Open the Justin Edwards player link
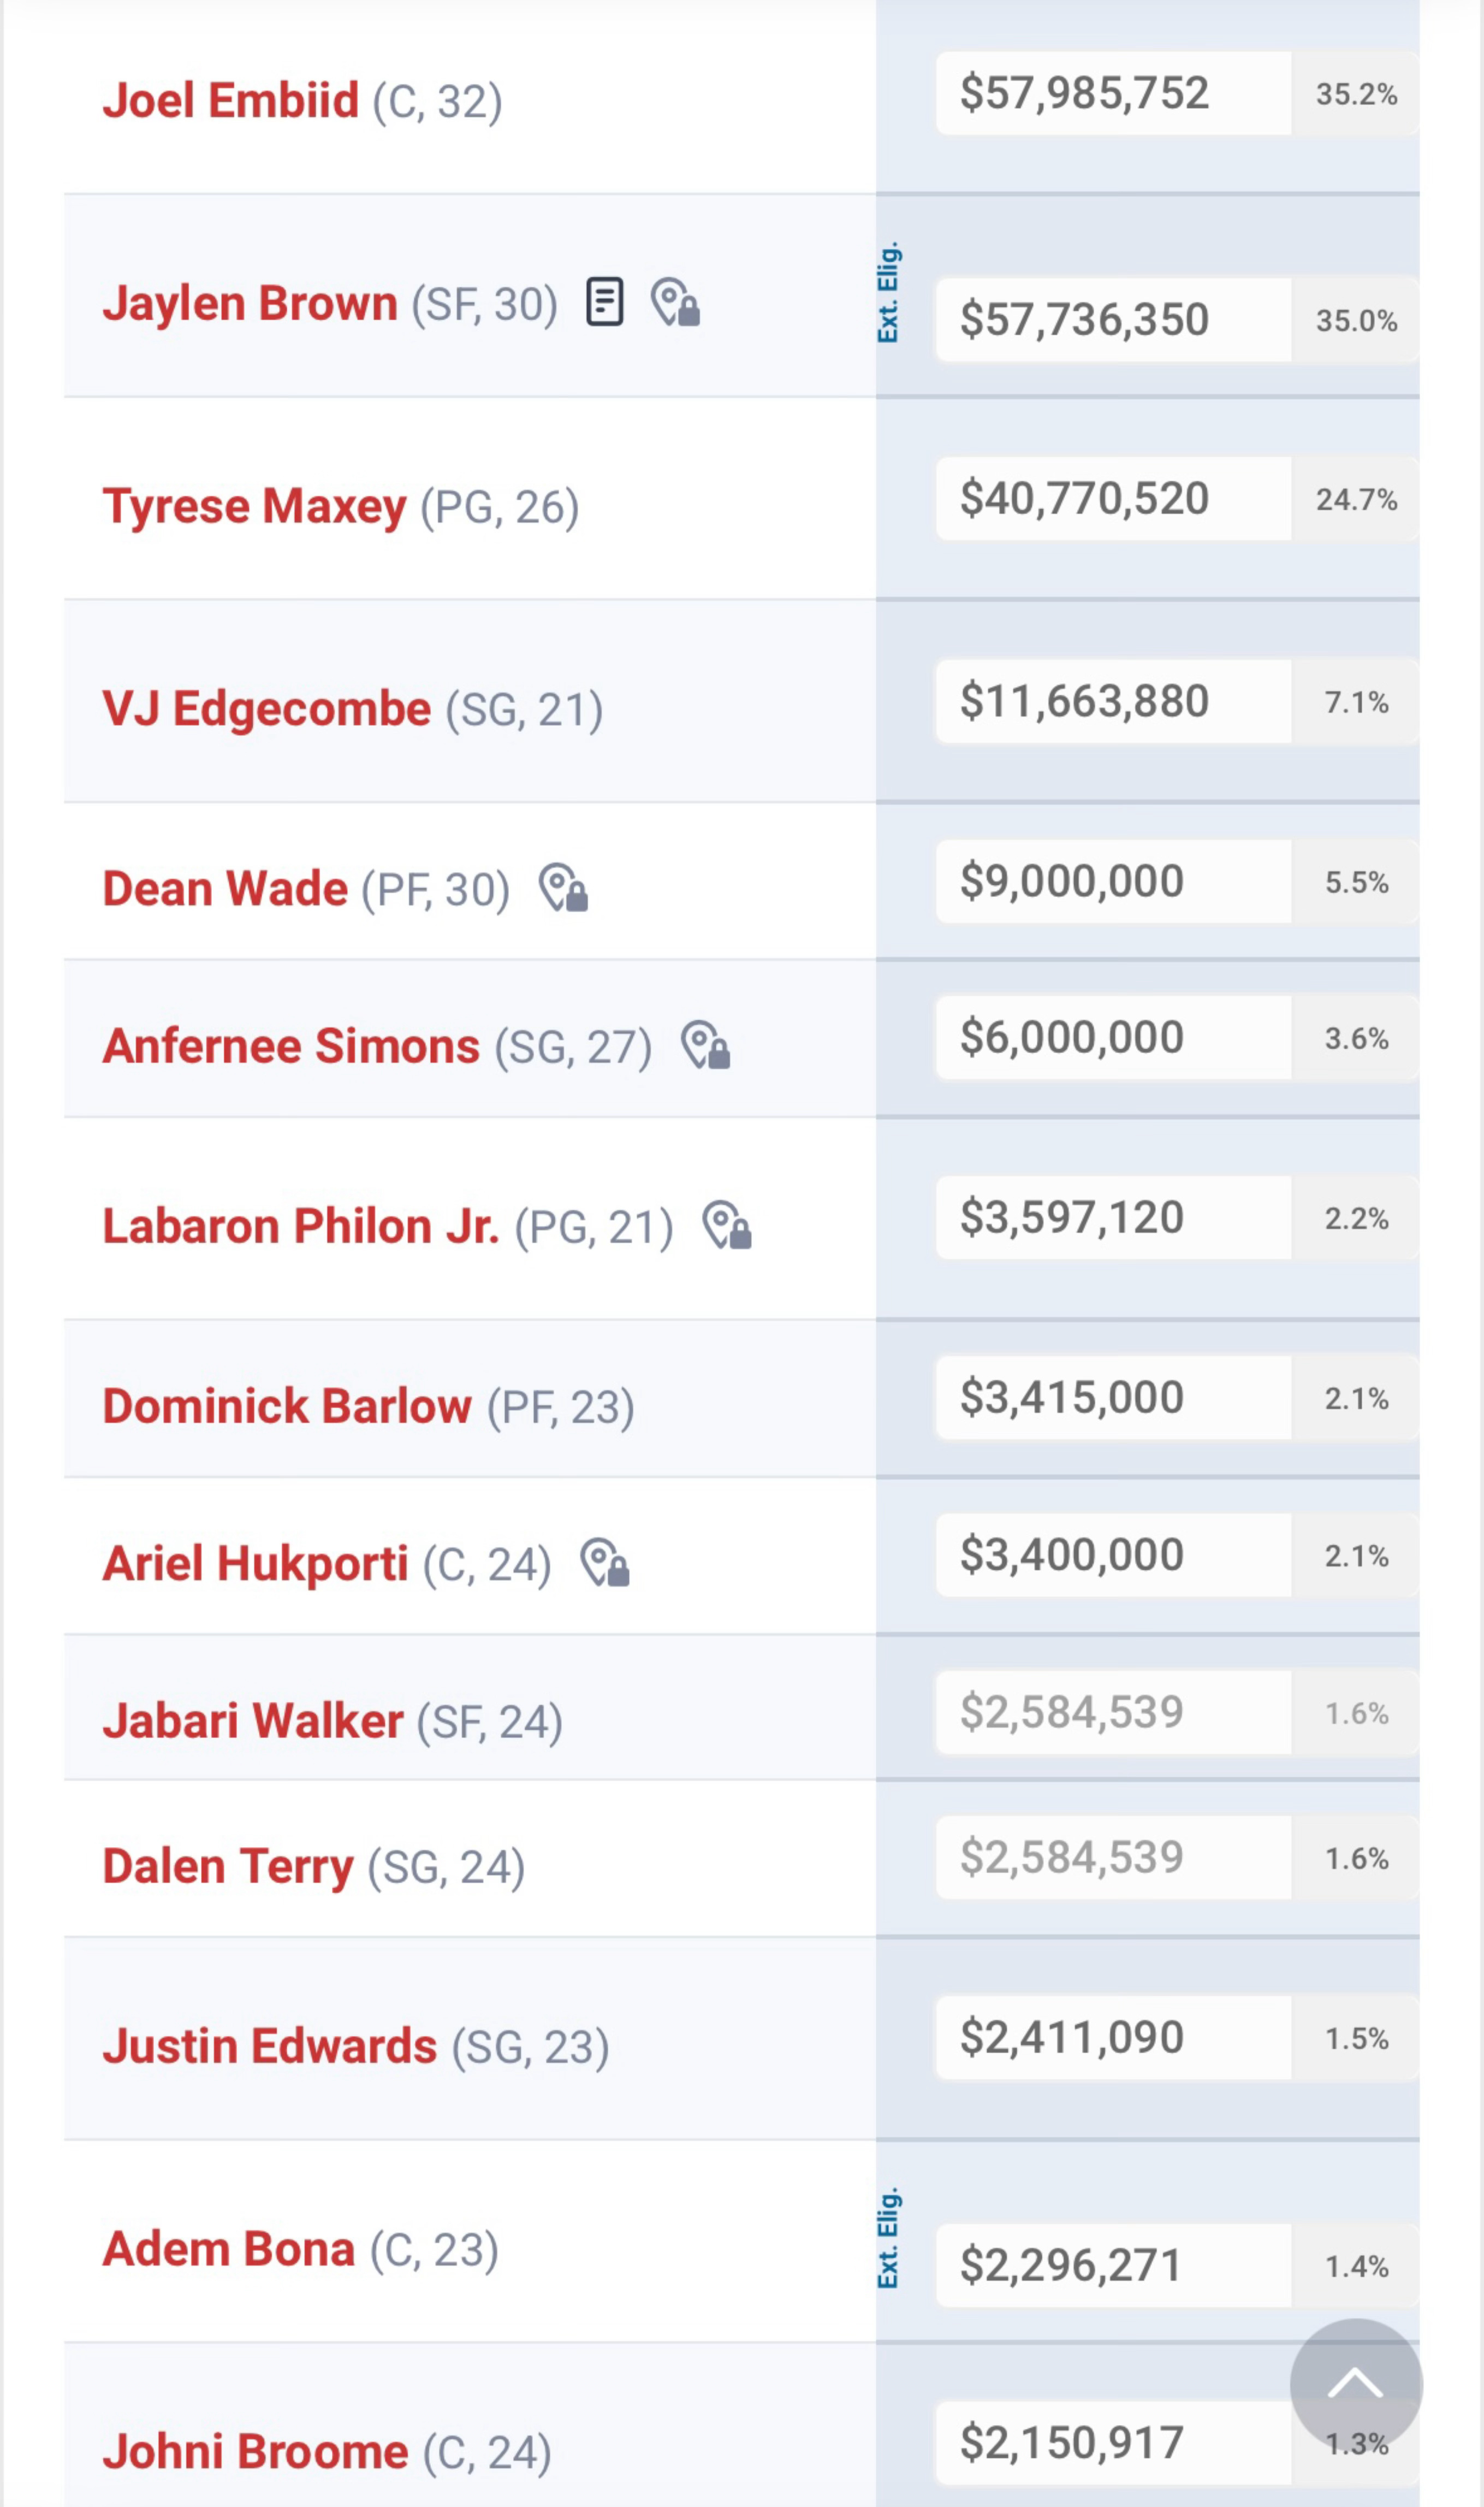The width and height of the screenshot is (1484, 2507). [x=270, y=2046]
